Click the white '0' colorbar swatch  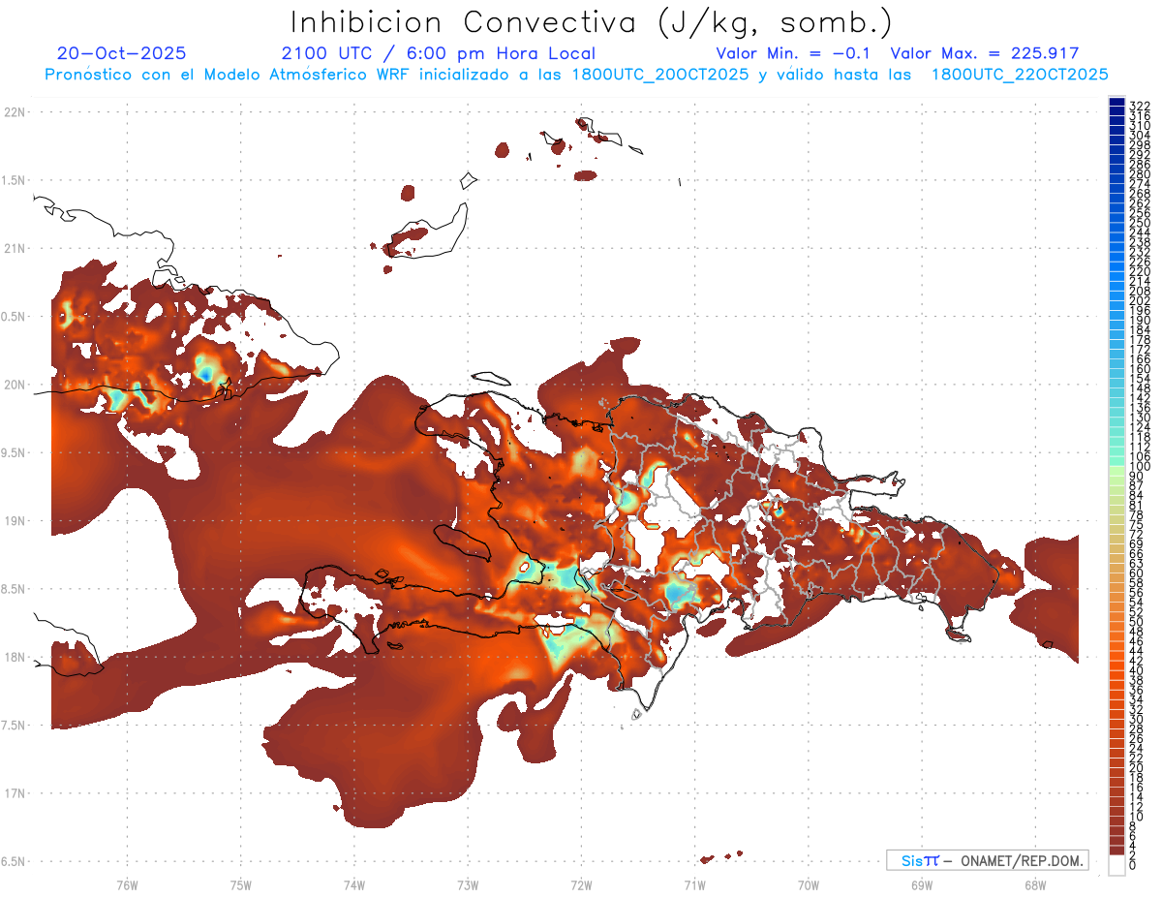(x=1116, y=865)
